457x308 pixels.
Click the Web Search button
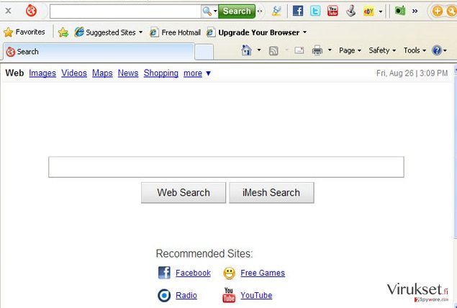[x=184, y=193]
